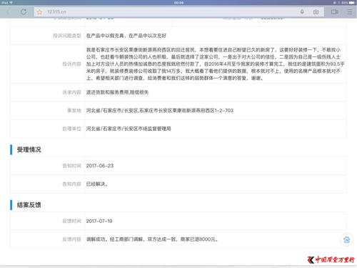The width and height of the screenshot is (357, 268).
Task: Click the 反馈内容 label
Action: coord(71,239)
